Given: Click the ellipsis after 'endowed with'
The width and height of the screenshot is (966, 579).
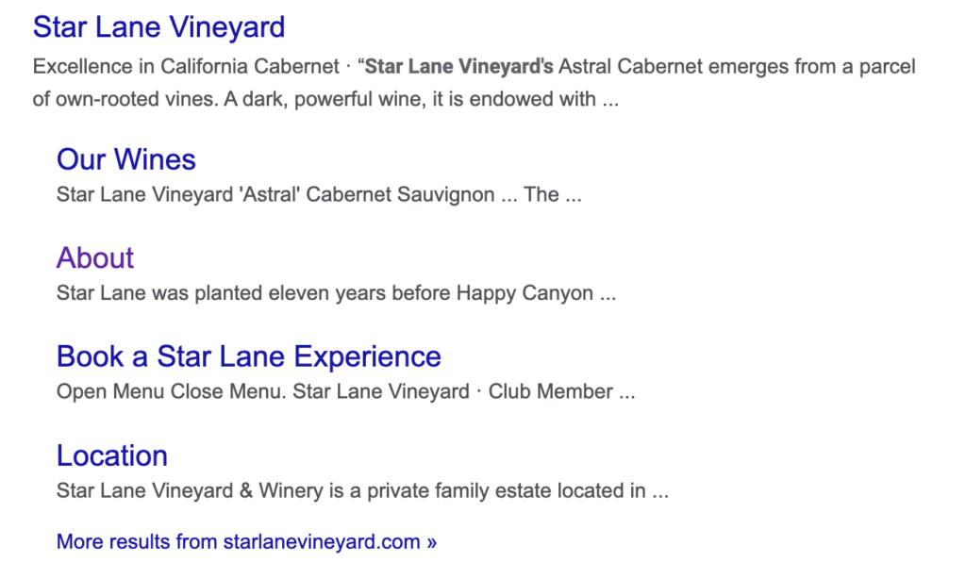Looking at the screenshot, I should [x=610, y=100].
